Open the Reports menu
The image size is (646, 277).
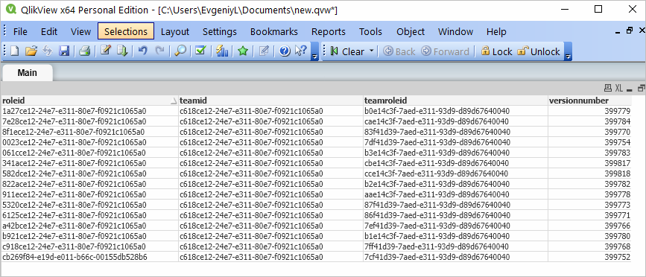click(x=329, y=32)
